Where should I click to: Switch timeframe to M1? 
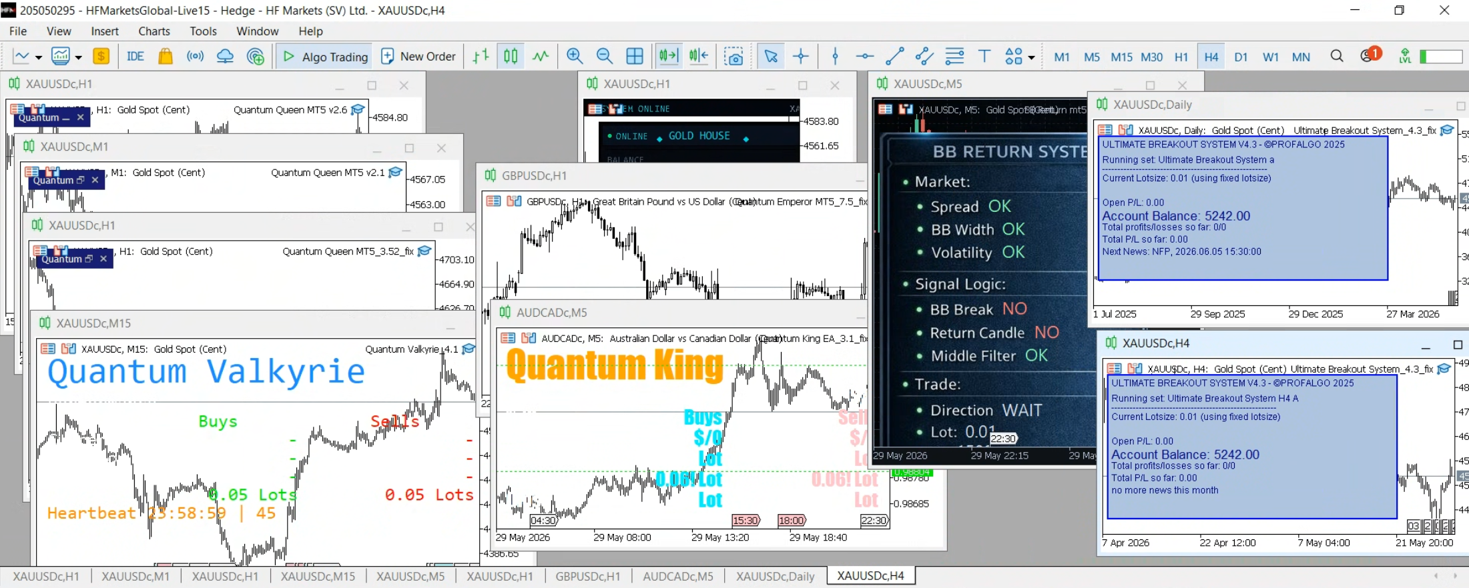pos(1062,57)
